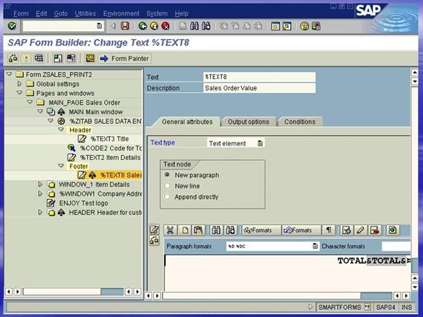Toggle paragraph marks icon in editor
Image resolution: width=423 pixels, height=317 pixels.
click(x=329, y=230)
